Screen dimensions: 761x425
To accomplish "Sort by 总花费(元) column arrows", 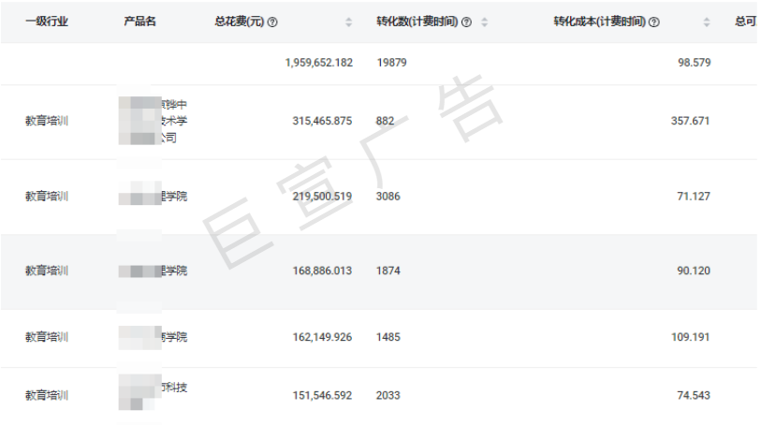I will pyautogui.click(x=348, y=22).
